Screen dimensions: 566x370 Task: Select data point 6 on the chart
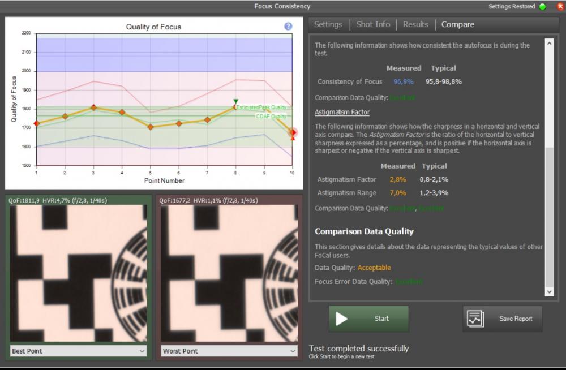tap(179, 123)
